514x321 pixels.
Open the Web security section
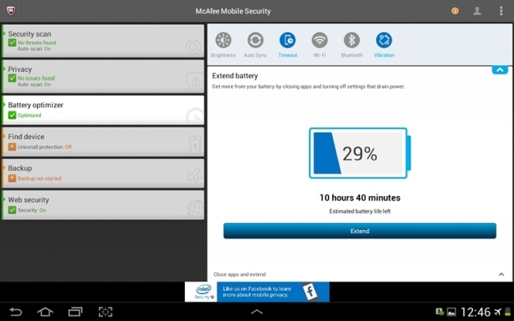103,205
